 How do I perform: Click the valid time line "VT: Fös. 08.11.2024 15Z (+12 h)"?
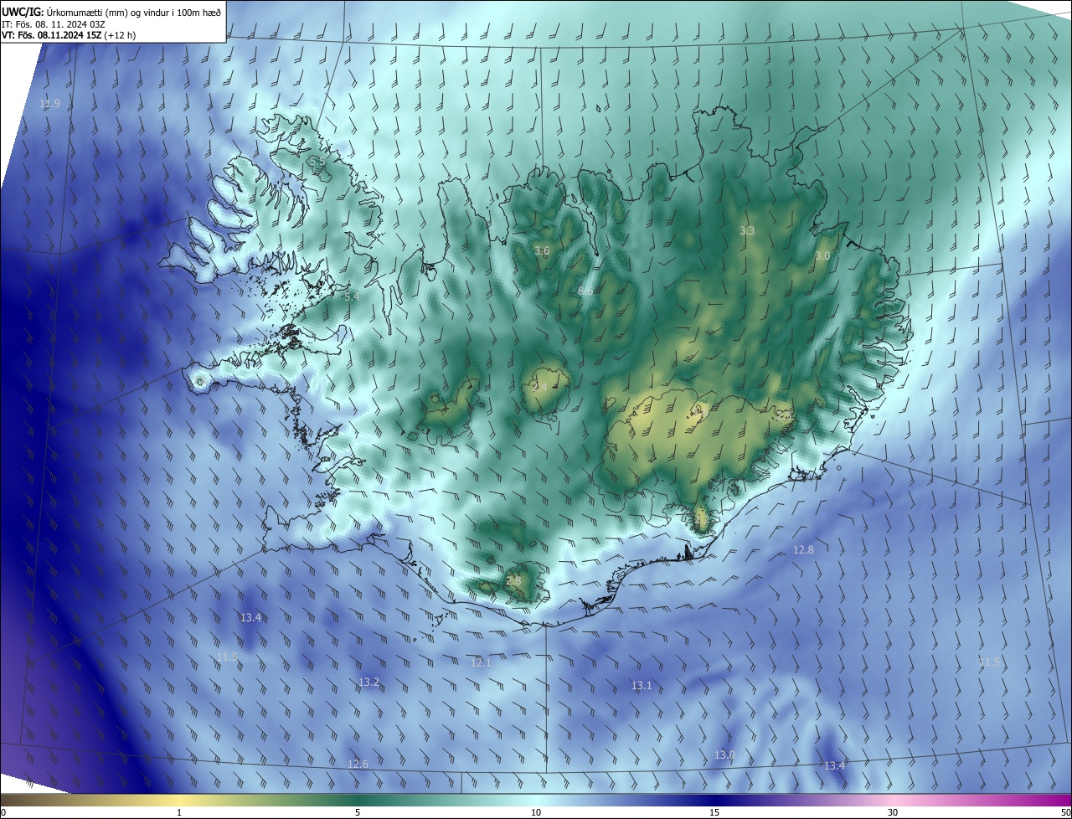pos(69,35)
